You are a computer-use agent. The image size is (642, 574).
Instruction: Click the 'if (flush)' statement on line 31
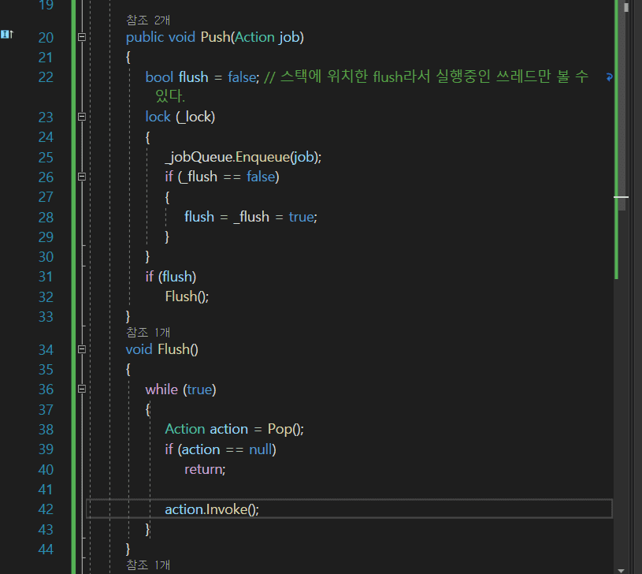(x=171, y=277)
